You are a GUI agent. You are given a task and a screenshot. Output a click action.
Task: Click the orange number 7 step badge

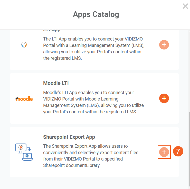tap(178, 152)
